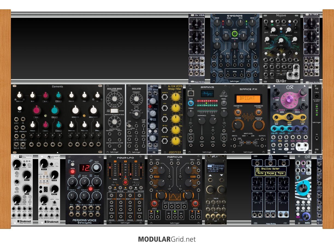Open the MODULARGrid.net link
This screenshot has width=334, height=245.
[x=167, y=240]
